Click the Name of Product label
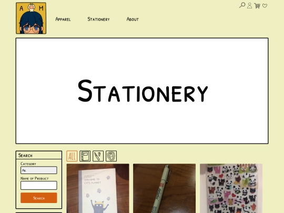The image size is (284, 213). [34, 178]
